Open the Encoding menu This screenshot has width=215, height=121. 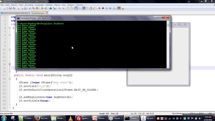pyautogui.click(x=29, y=5)
